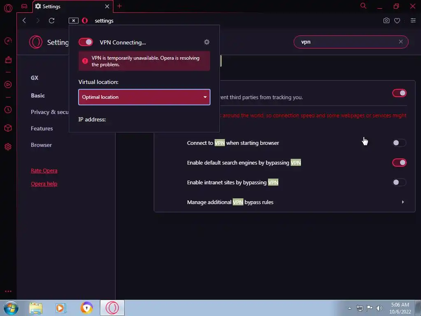Open History clock sidebar icon
The height and width of the screenshot is (316, 421).
pyautogui.click(x=8, y=109)
